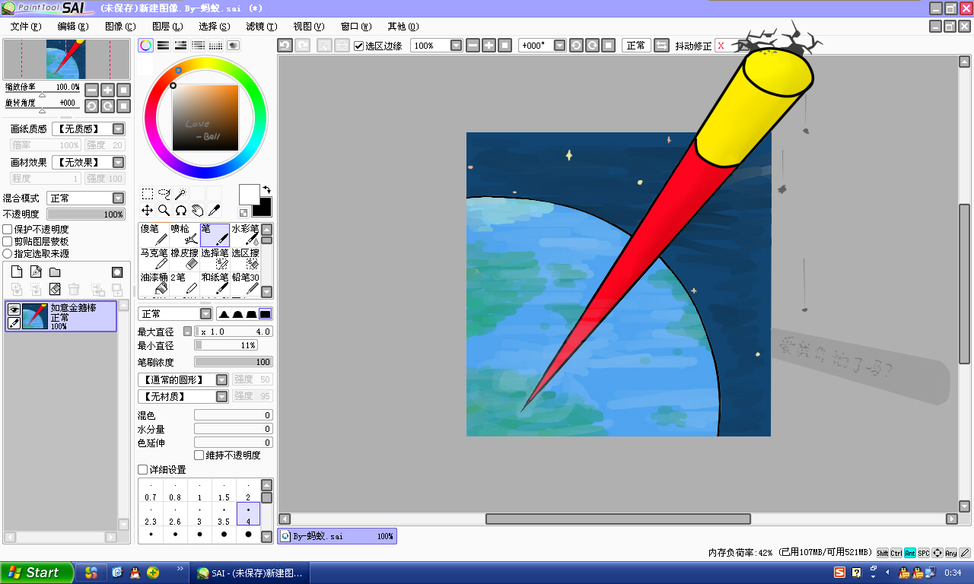Open the 编辑 (E) menu
Image resolution: width=974 pixels, height=584 pixels.
click(x=72, y=27)
